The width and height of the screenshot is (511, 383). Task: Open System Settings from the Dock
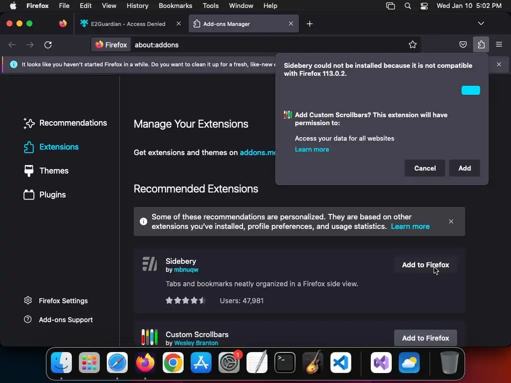229,363
